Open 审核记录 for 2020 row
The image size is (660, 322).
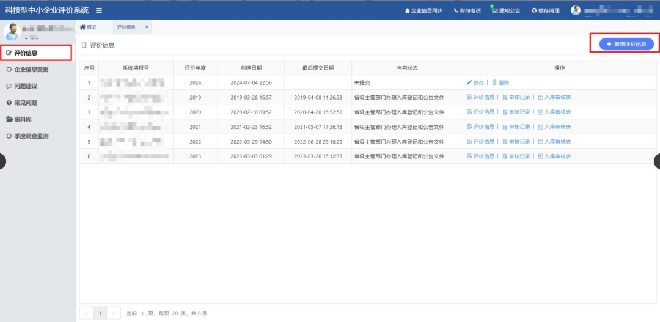click(x=516, y=112)
